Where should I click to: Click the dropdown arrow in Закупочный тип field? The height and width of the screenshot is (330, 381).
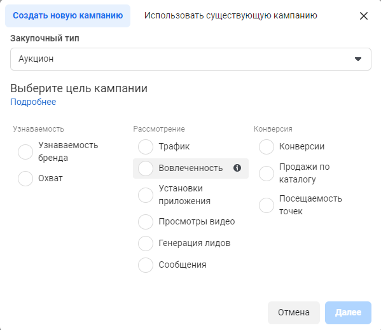click(x=358, y=59)
